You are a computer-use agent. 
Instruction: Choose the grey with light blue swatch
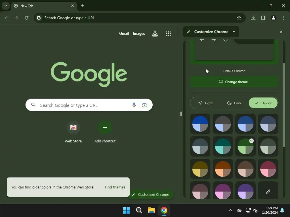pos(223,124)
